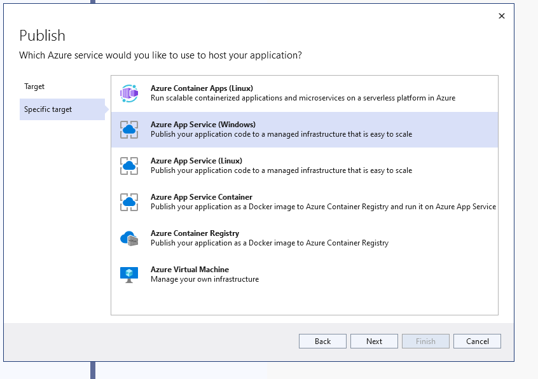The height and width of the screenshot is (379, 538).
Task: Select Azure App Service (Linux) title
Action: point(197,161)
